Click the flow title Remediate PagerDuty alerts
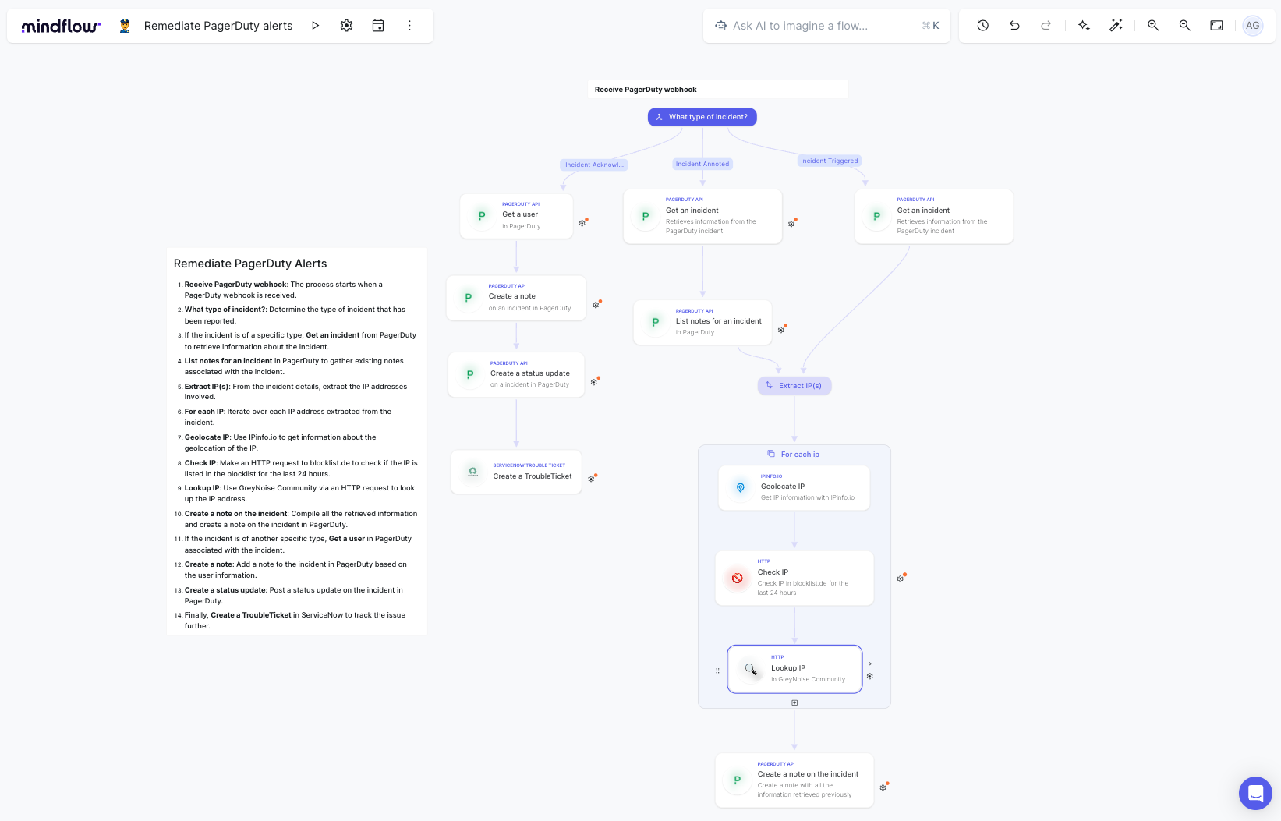This screenshot has height=821, width=1281. click(x=218, y=26)
